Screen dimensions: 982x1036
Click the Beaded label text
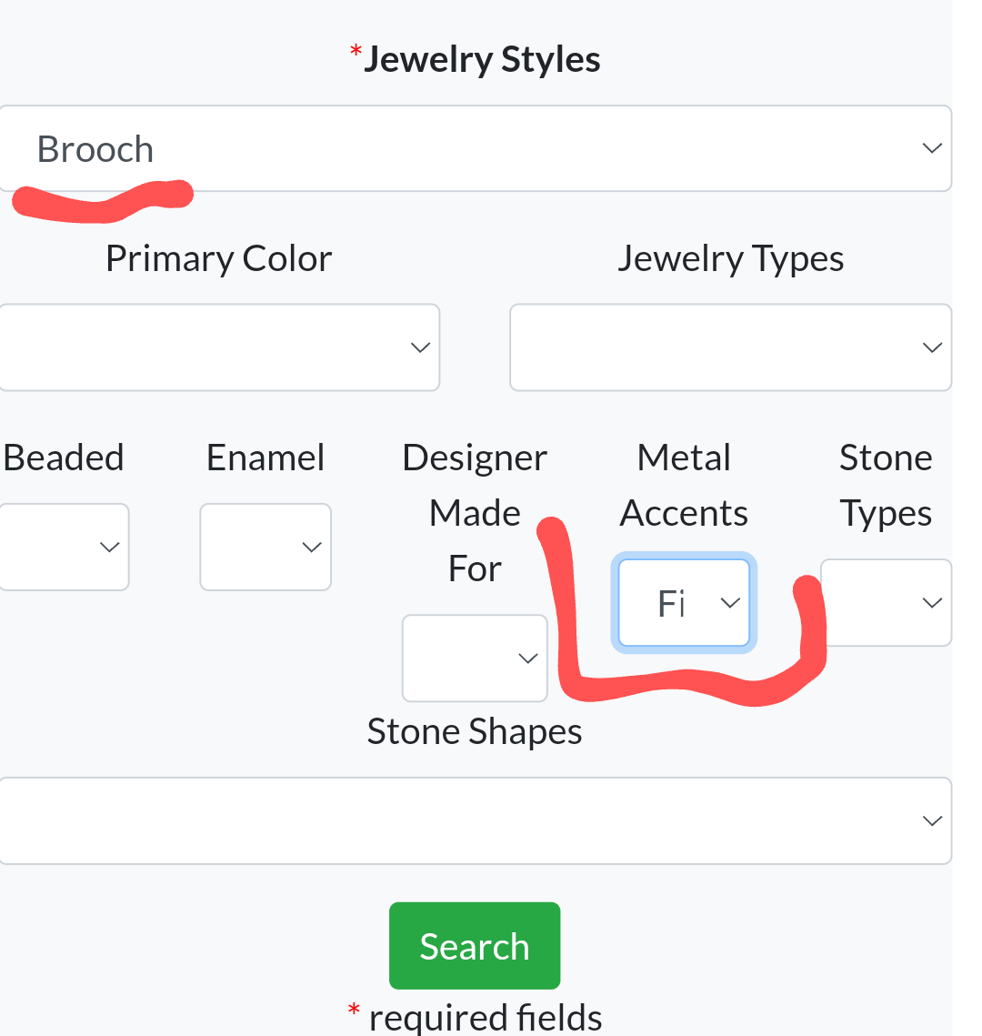click(x=64, y=458)
